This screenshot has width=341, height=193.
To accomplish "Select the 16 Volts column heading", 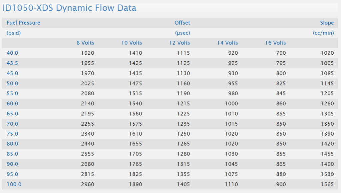I will [x=275, y=43].
